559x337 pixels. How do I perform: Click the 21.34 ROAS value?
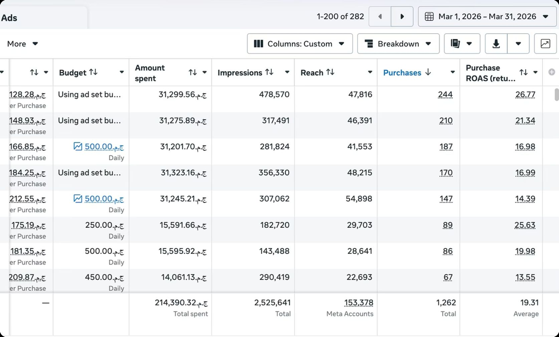pyautogui.click(x=525, y=121)
